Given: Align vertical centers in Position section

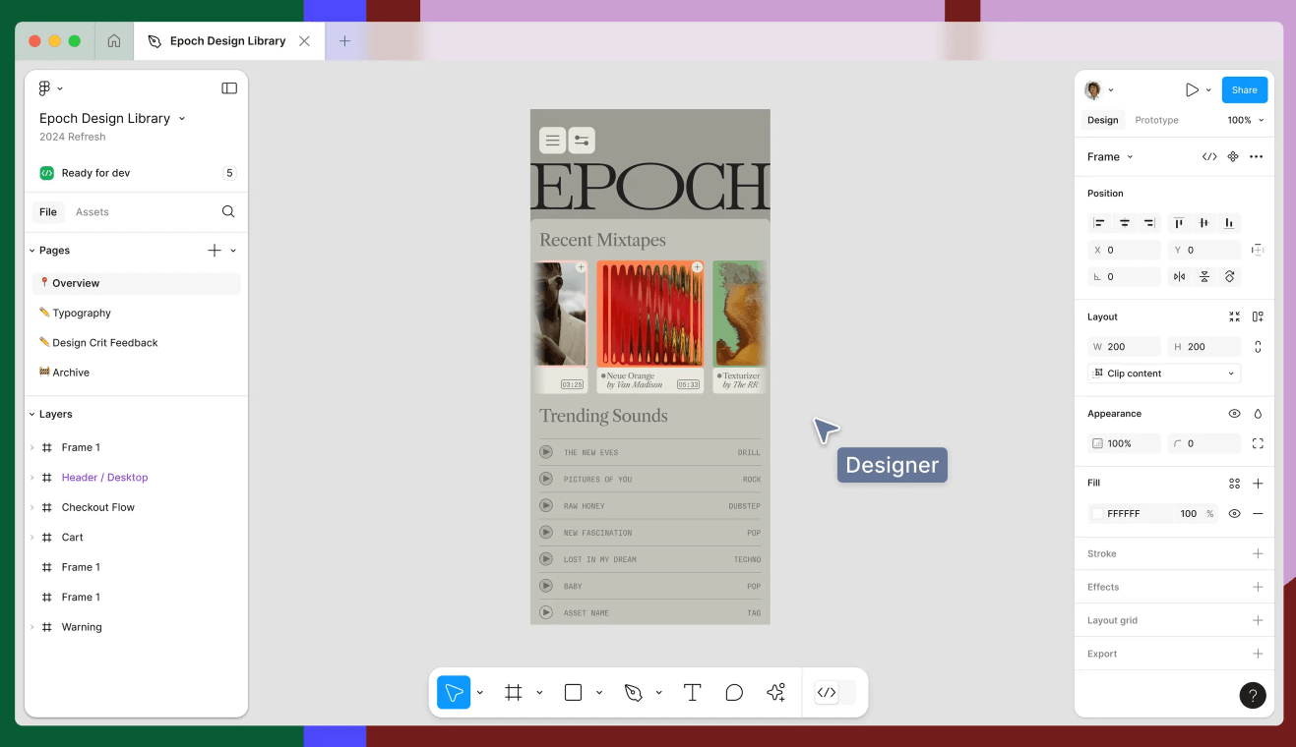Looking at the screenshot, I should click(x=1203, y=223).
